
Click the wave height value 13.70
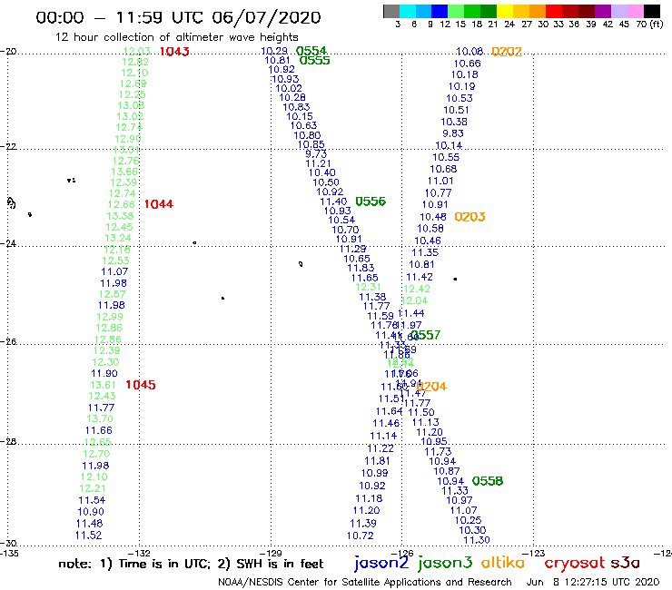[x=100, y=418]
